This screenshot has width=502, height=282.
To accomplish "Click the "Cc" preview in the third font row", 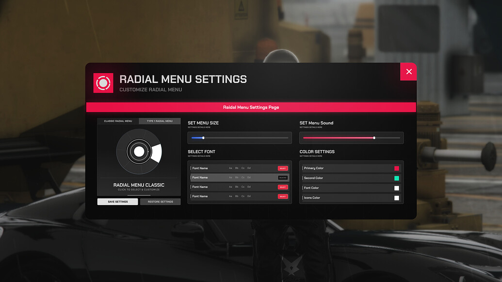I will [x=243, y=187].
